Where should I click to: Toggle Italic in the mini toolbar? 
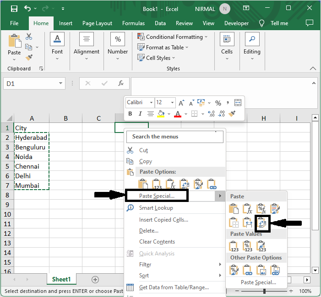[x=140, y=114]
